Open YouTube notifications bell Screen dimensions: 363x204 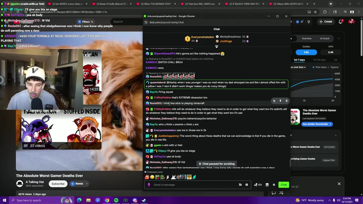pos(341,22)
